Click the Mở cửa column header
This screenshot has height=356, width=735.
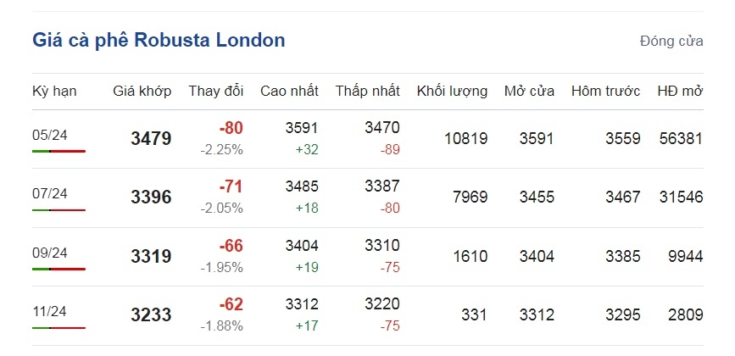click(x=529, y=92)
